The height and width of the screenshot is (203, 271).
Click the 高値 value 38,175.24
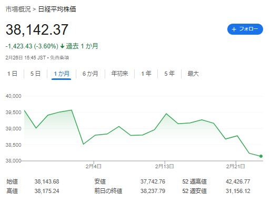[x=47, y=191]
